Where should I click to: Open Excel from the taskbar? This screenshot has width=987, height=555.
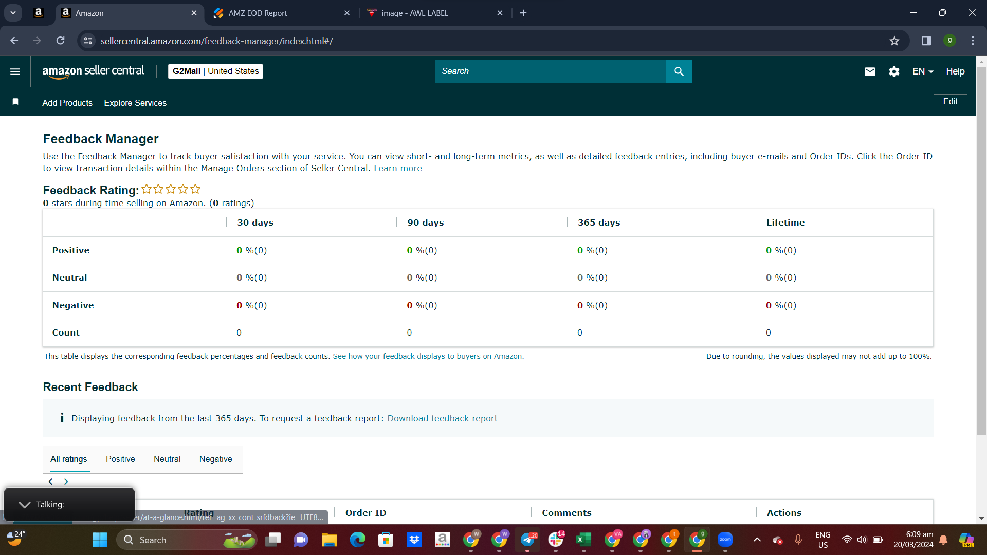click(583, 540)
